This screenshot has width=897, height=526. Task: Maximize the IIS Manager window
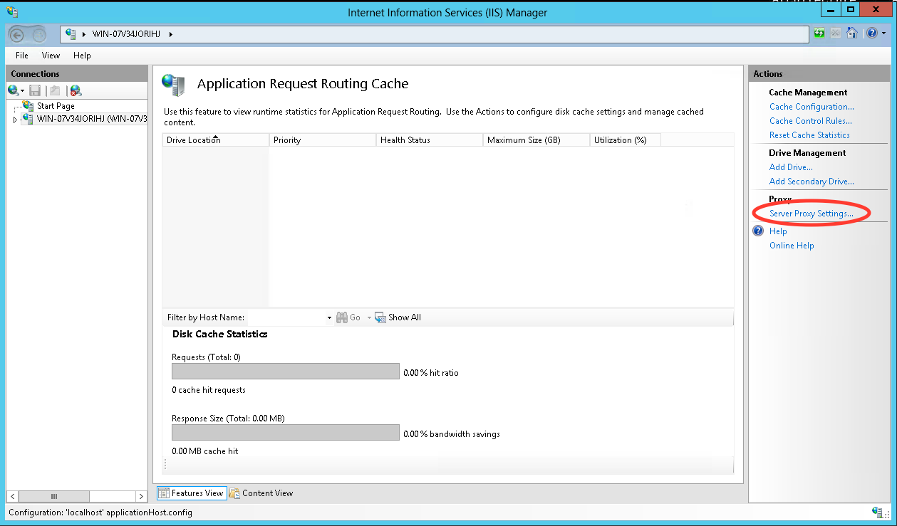(x=850, y=10)
